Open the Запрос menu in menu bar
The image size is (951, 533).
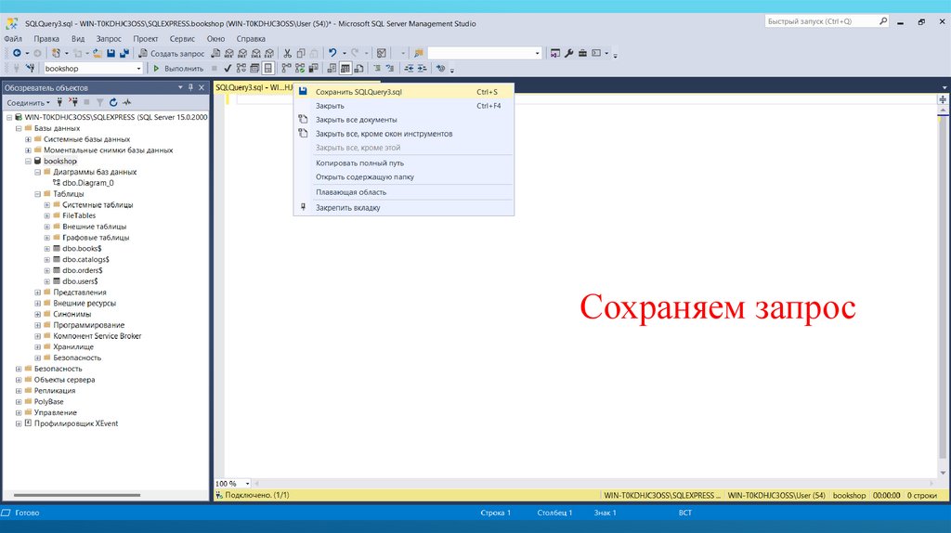[109, 39]
